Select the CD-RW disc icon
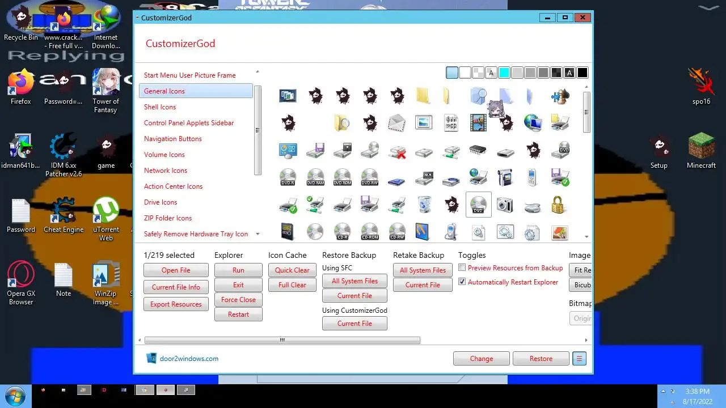The image size is (726, 408). [x=396, y=232]
